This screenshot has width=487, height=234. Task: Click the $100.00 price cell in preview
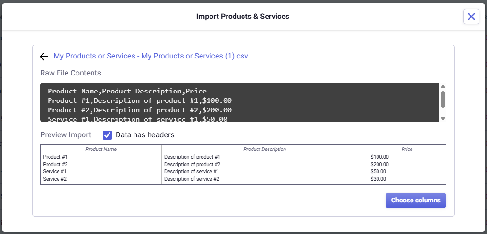coord(380,157)
